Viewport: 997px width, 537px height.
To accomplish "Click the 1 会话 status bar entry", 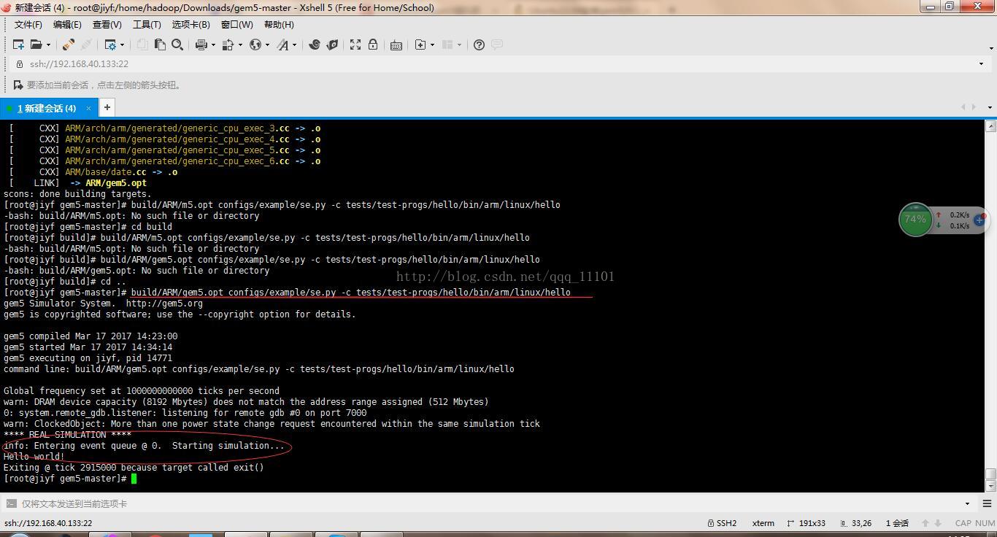I will 897,523.
